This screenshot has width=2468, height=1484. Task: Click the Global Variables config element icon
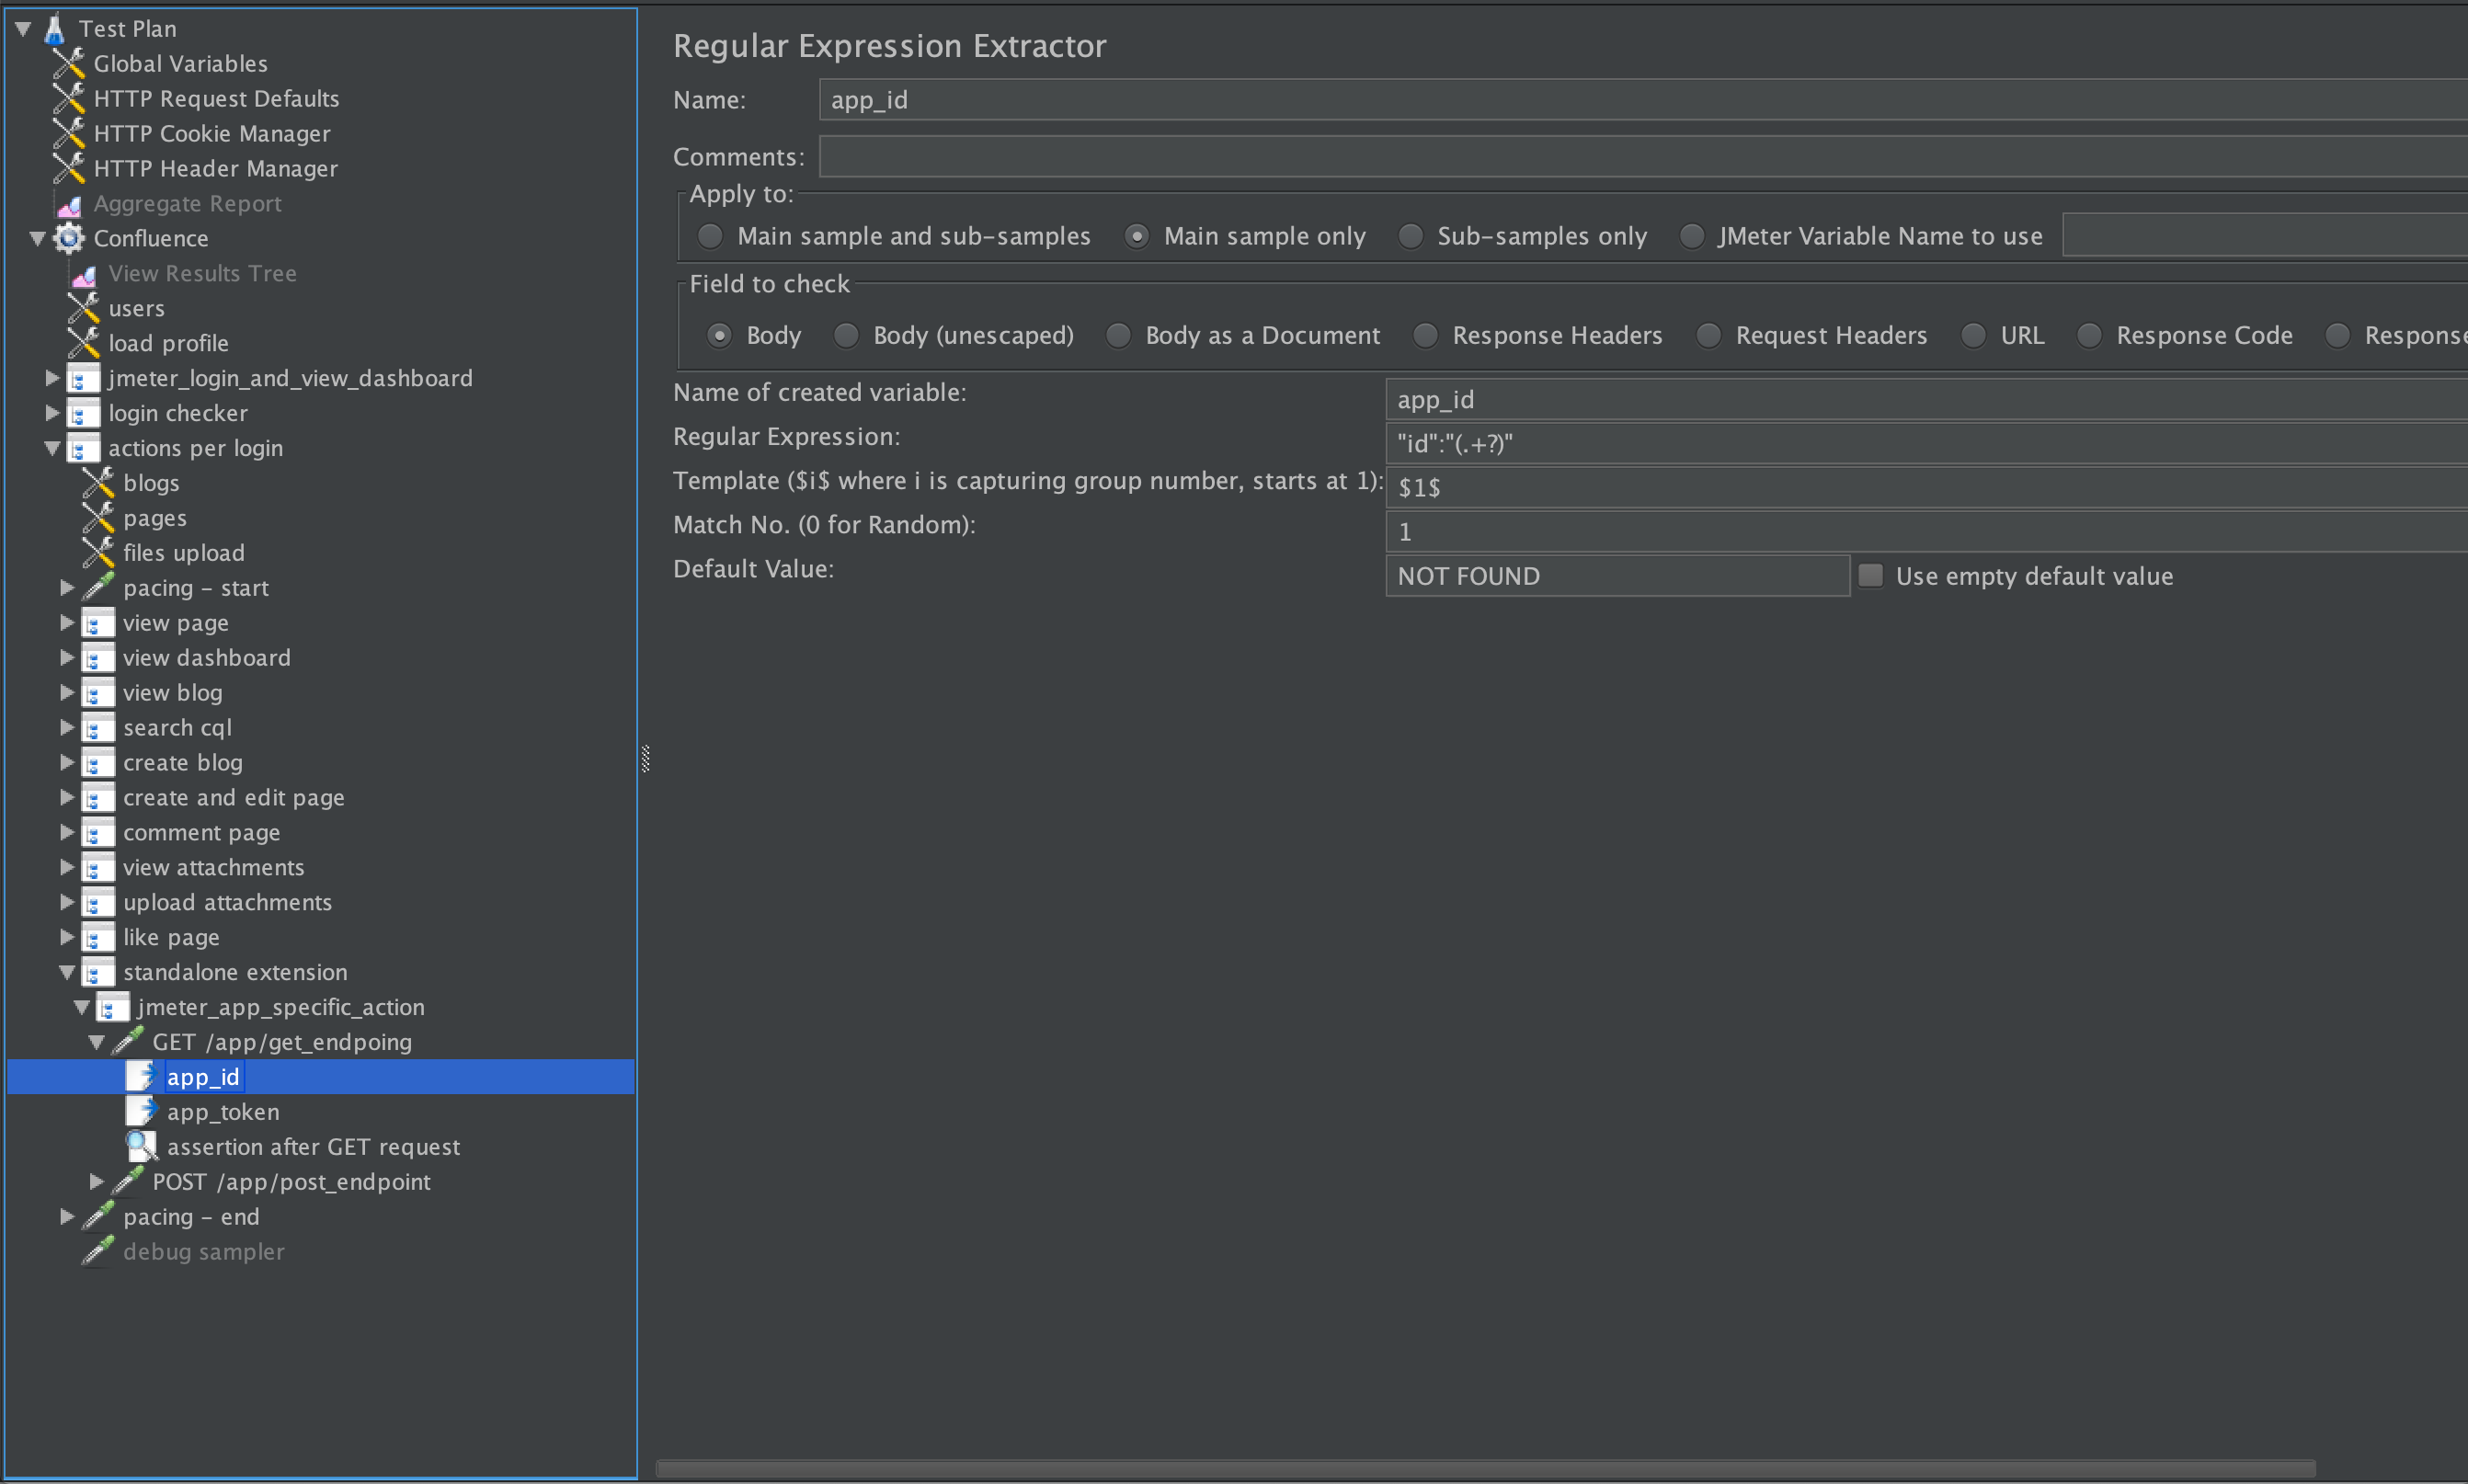(x=68, y=63)
